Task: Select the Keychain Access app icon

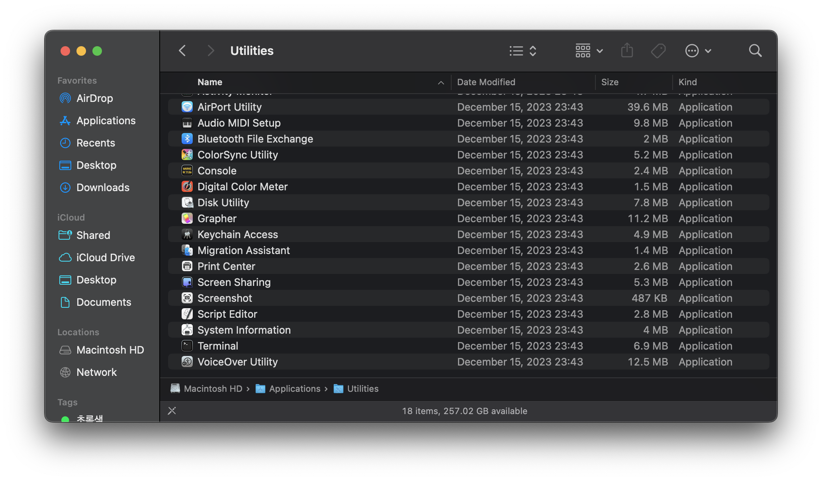Action: [x=187, y=234]
